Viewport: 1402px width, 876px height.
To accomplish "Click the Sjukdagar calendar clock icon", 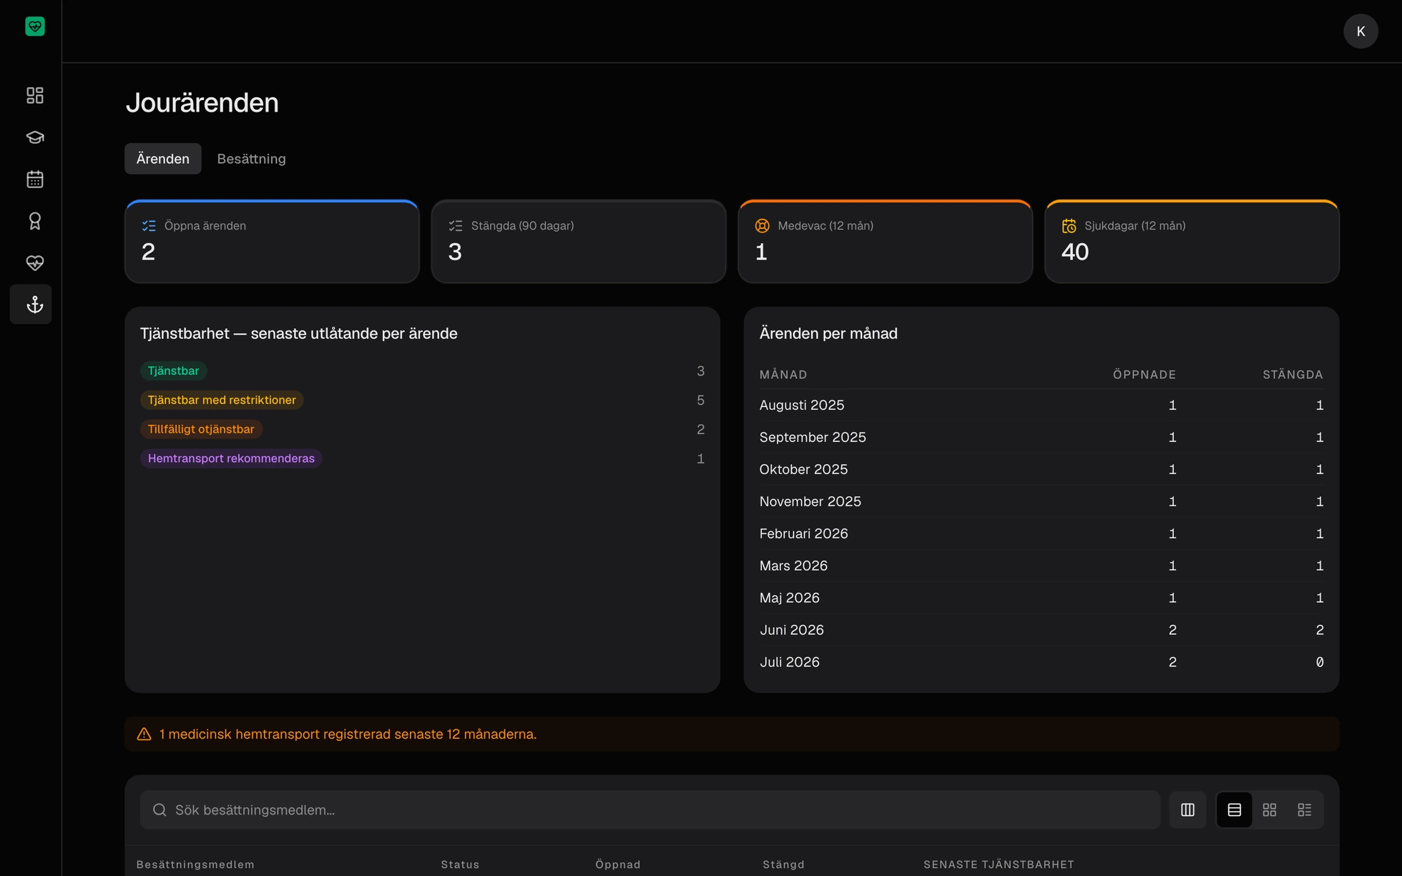I will click(x=1069, y=226).
